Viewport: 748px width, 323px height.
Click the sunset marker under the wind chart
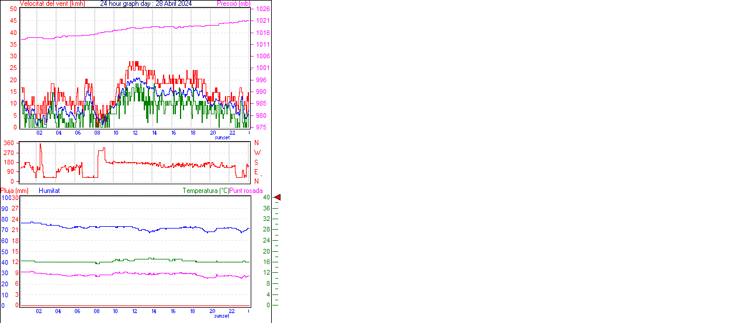(222, 138)
